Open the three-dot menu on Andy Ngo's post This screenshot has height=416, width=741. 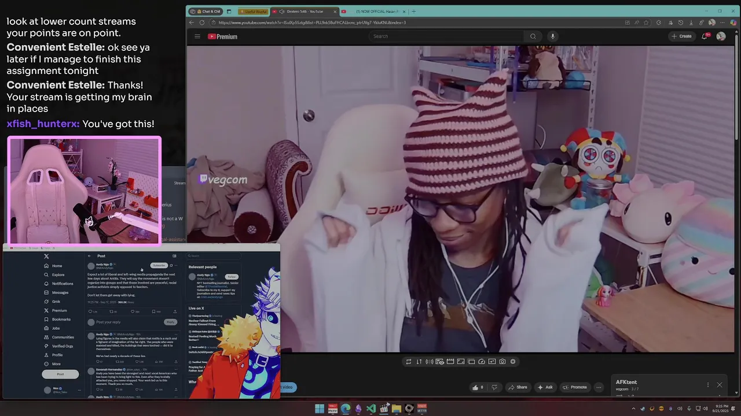coord(175,265)
